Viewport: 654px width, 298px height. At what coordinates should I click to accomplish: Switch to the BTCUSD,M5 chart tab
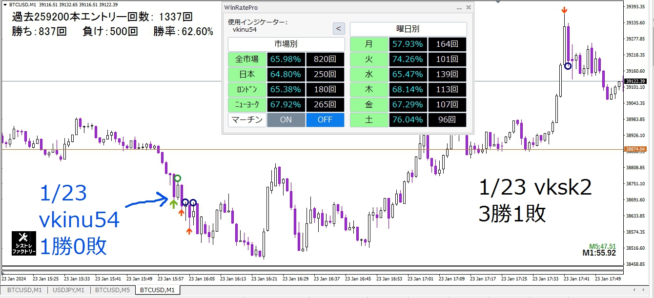113,290
